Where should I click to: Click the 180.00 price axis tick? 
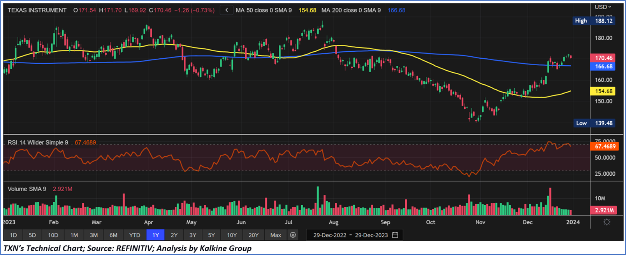click(603, 38)
